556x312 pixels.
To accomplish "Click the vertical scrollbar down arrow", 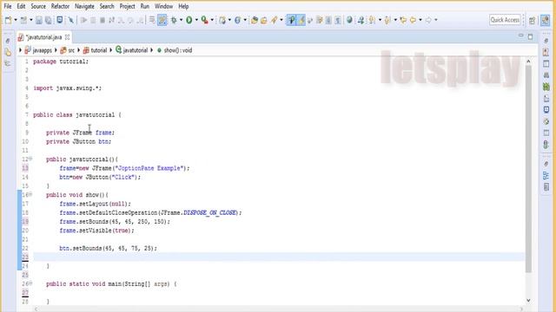I will pyautogui.click(x=528, y=301).
